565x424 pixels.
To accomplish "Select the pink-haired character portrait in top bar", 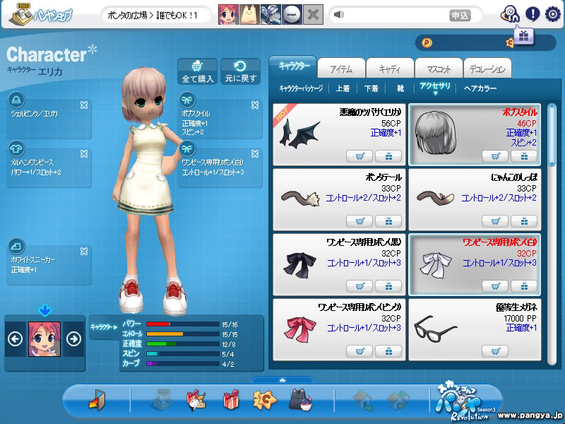I will pos(228,14).
